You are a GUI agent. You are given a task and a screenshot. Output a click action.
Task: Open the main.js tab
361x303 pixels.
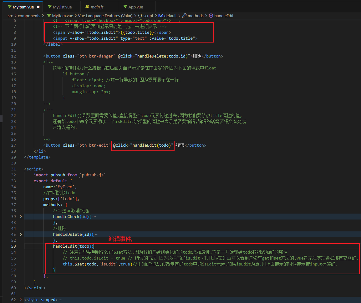click(97, 7)
